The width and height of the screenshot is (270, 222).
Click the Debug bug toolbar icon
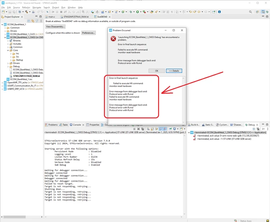pos(131,12)
